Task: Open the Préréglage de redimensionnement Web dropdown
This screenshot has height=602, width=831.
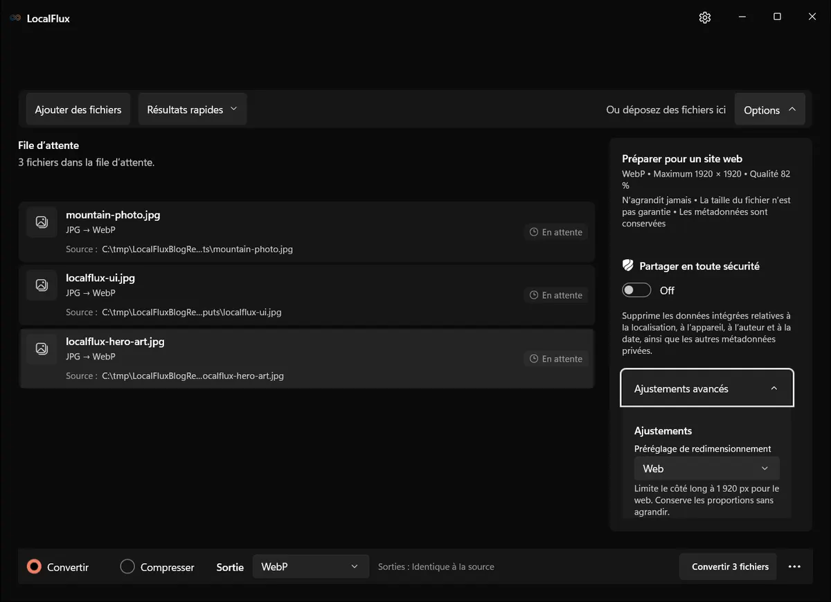Action: click(706, 468)
